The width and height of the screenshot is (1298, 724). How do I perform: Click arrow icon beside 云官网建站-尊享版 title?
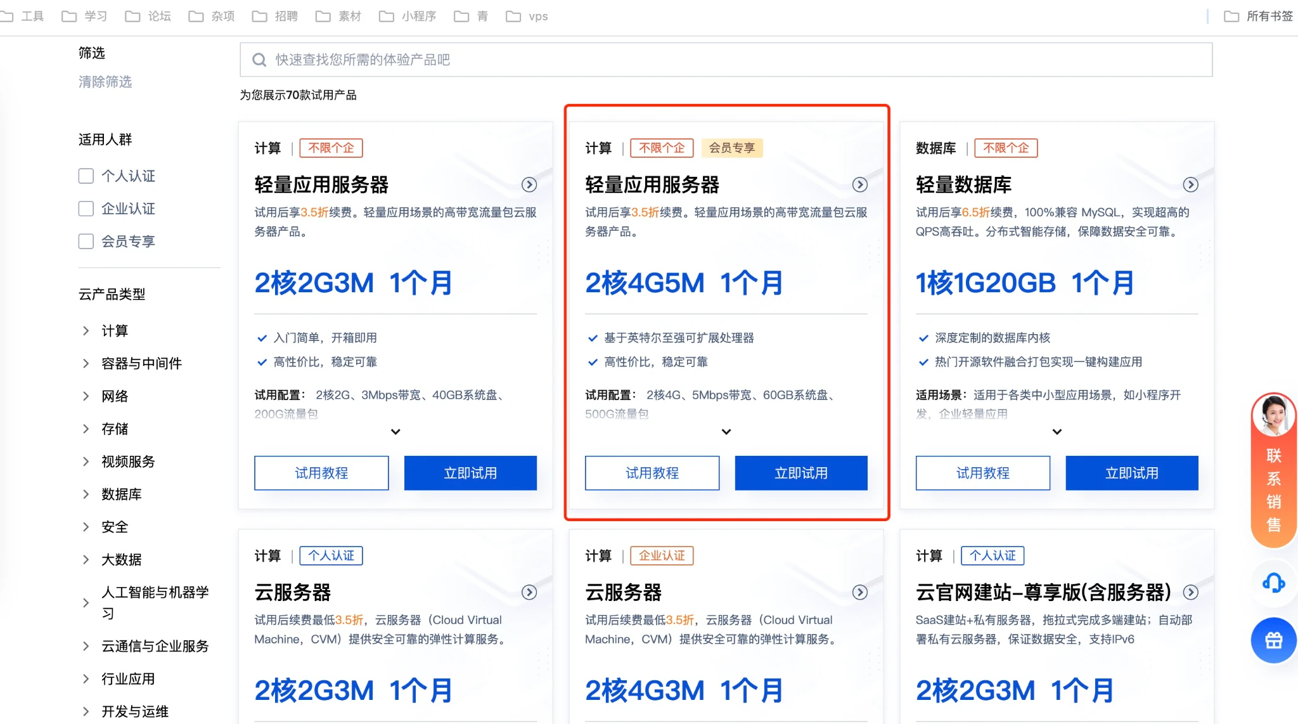[1190, 592]
